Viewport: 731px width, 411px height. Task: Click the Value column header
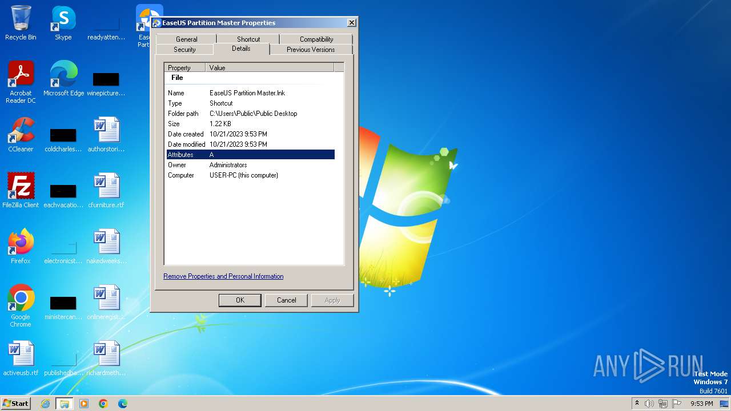coord(270,67)
